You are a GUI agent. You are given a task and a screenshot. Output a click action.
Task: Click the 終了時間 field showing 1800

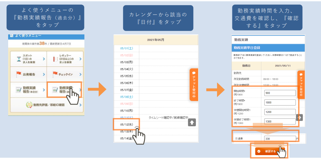pyautogui.click(x=280, y=103)
